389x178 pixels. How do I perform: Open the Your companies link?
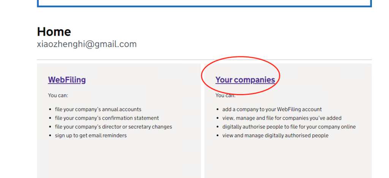pos(245,80)
